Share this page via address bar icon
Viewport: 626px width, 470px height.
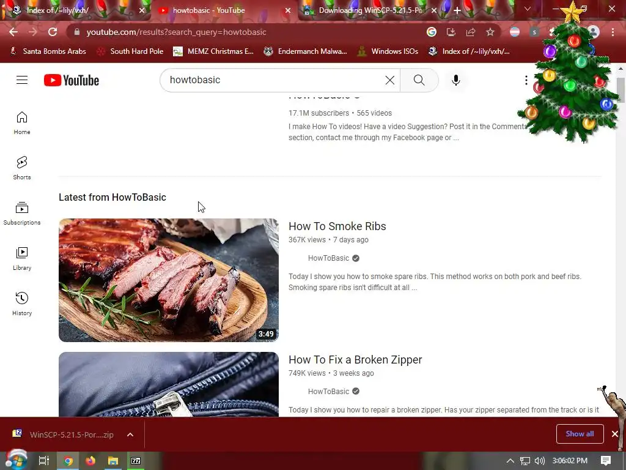coord(471,32)
